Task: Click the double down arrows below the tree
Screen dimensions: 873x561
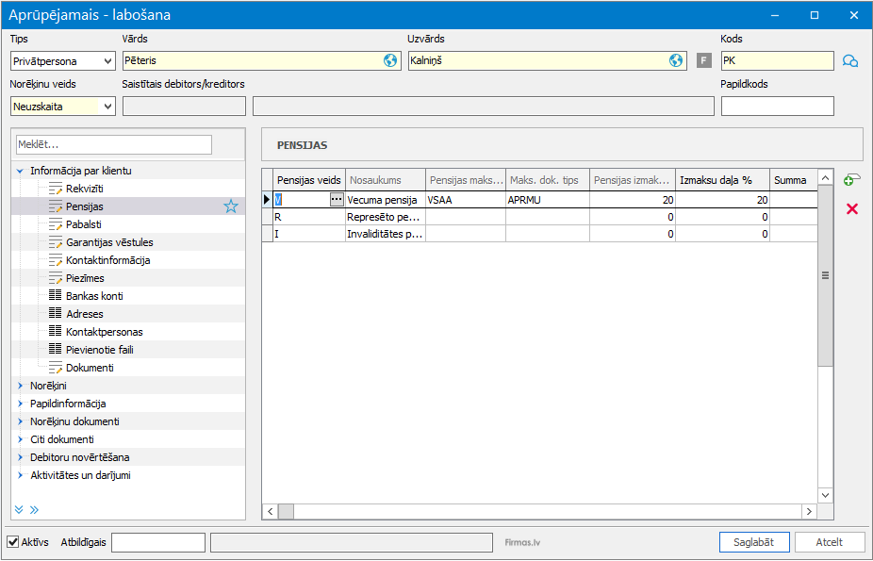Action: point(19,509)
